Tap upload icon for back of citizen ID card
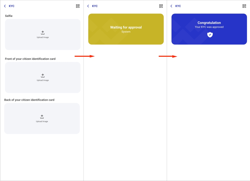The width and height of the screenshot is (250, 181). pyautogui.click(x=42, y=117)
